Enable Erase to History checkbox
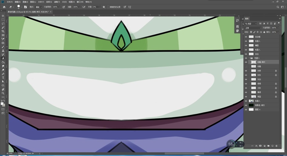The height and width of the screenshot is (156, 287). pos(108,7)
